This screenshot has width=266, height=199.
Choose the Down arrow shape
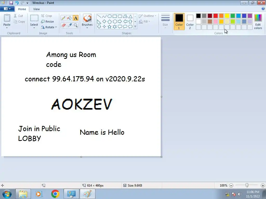click(99, 27)
